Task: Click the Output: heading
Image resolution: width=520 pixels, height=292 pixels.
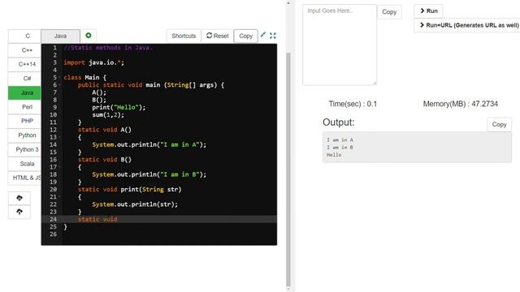Action: click(x=339, y=122)
